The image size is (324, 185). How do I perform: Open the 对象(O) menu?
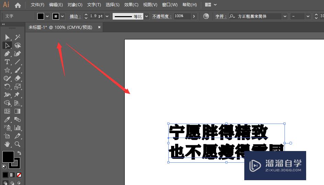coord(75,5)
